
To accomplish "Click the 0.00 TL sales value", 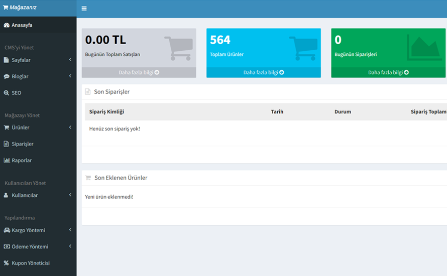I will (105, 40).
